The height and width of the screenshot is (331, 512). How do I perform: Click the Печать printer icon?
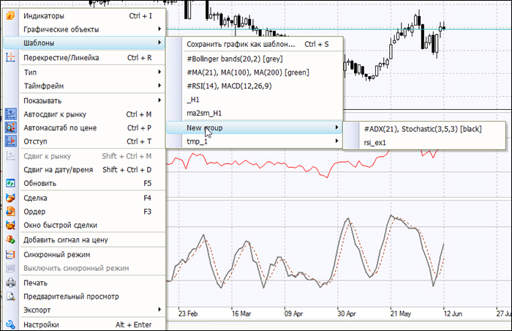pos(10,283)
